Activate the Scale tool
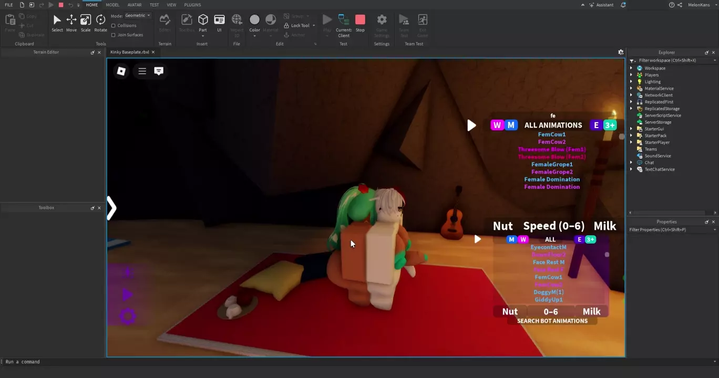 click(x=85, y=23)
